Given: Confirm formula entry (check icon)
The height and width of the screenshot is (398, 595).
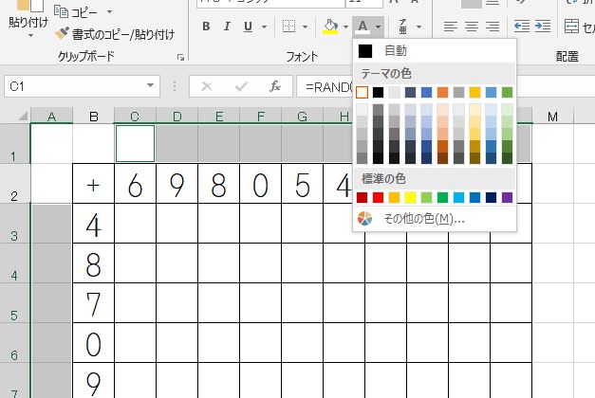Looking at the screenshot, I should pyautogui.click(x=241, y=87).
